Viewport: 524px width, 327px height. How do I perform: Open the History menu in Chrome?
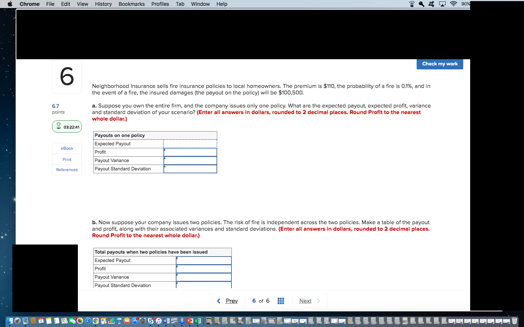click(103, 4)
